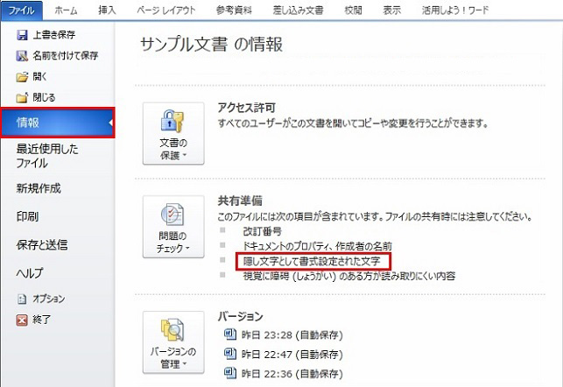Click the バージョンの管理 magnifier icon

[x=172, y=330]
